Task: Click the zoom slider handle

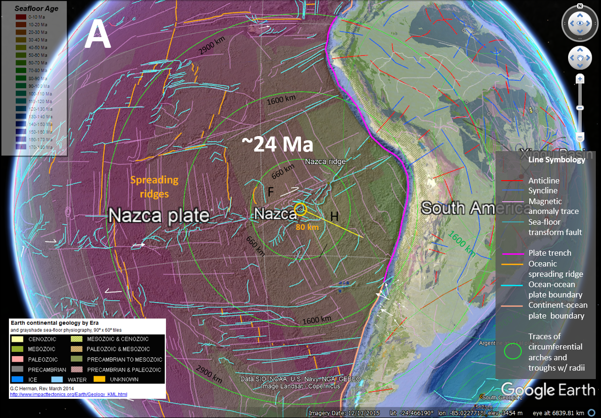Action: pyautogui.click(x=580, y=107)
